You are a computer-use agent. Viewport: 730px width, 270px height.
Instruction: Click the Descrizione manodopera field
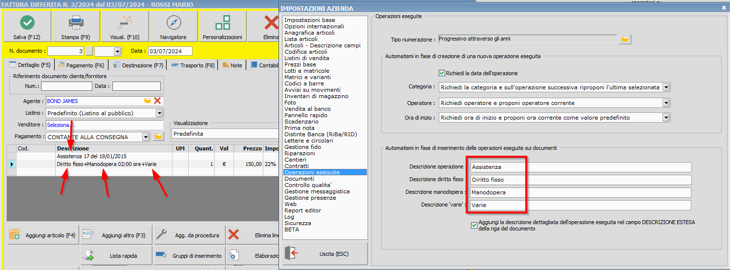click(x=580, y=192)
